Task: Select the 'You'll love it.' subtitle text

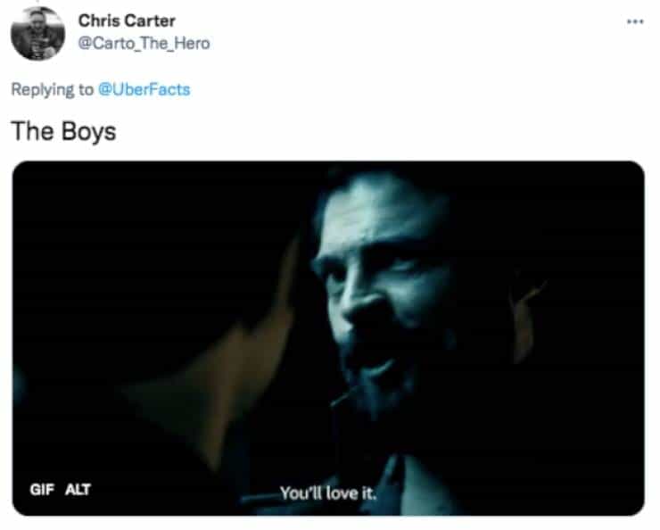Action: click(328, 493)
